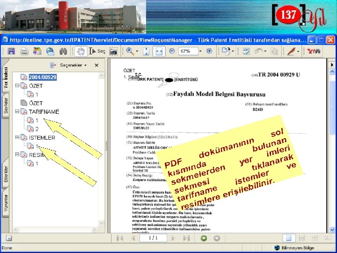The height and width of the screenshot is (253, 337).
Task: Select the expandable ÖZET bookmark label
Action: 36,86
